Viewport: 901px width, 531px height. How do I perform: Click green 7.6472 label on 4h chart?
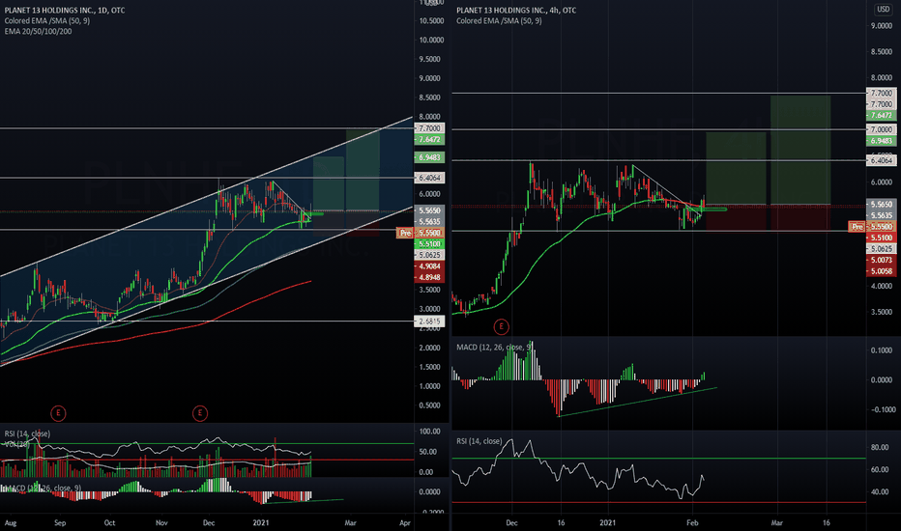click(x=881, y=116)
